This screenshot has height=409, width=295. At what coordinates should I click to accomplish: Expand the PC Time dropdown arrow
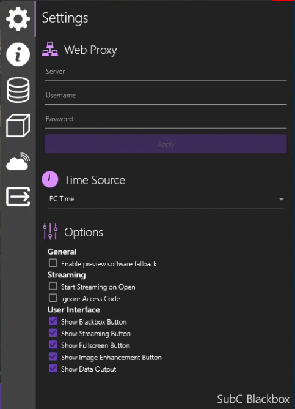pyautogui.click(x=281, y=199)
